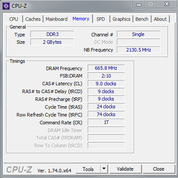
Task: Click the FSB:DRAM 2:10 ratio value
Action: click(106, 76)
